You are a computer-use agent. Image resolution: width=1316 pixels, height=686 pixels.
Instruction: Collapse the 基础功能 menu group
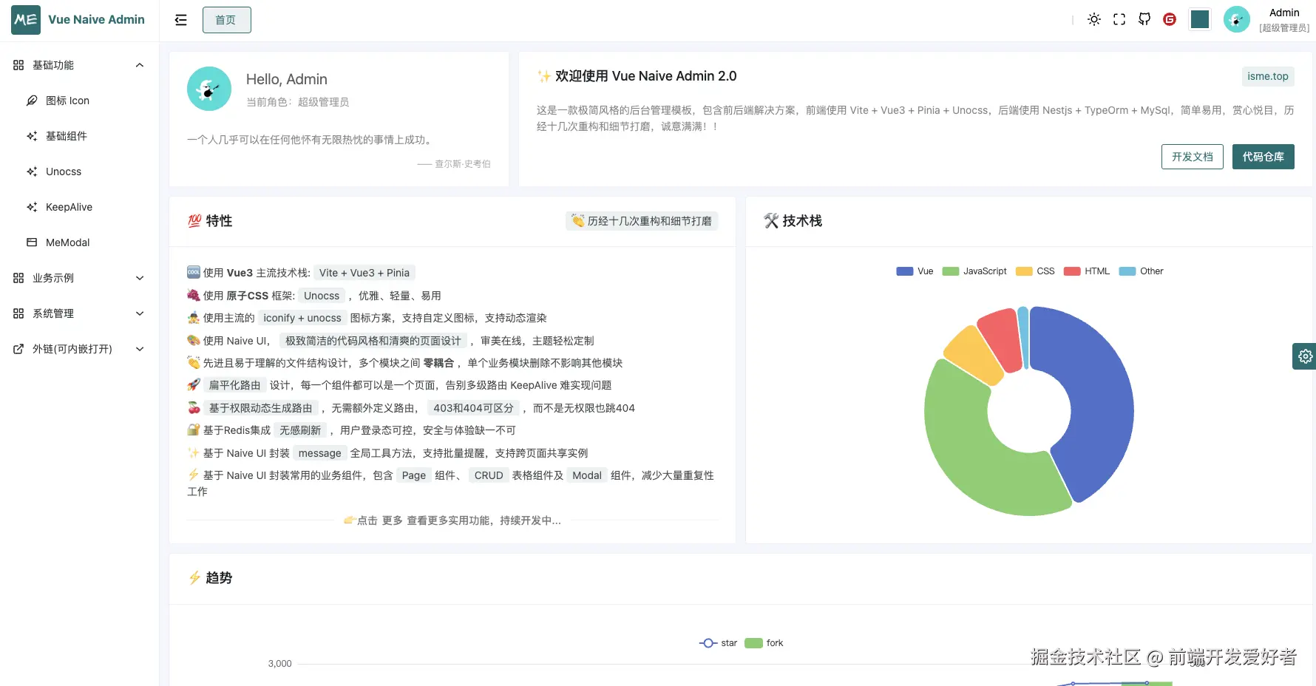pyautogui.click(x=79, y=65)
